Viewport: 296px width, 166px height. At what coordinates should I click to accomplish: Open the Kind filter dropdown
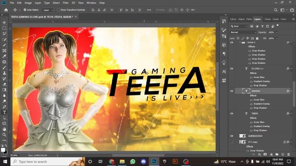pos(239,26)
